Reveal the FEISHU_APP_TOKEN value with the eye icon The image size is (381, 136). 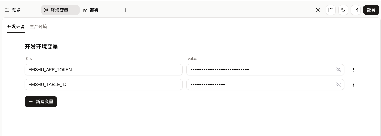click(x=339, y=70)
